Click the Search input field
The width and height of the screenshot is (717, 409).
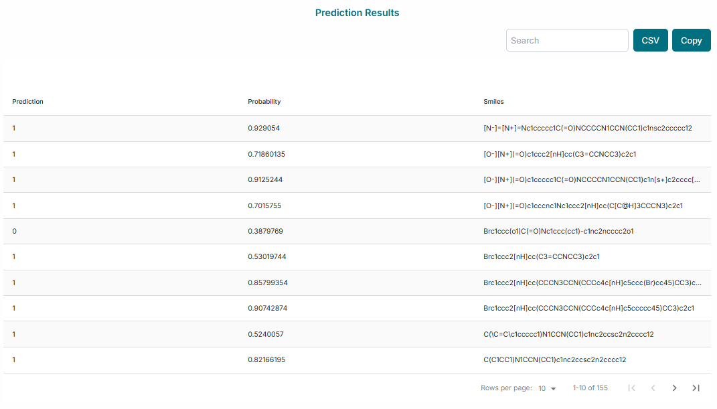[x=567, y=40]
